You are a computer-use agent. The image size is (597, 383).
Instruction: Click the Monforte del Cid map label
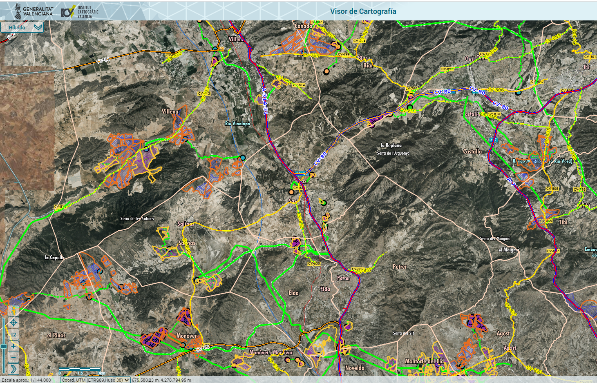(424, 361)
